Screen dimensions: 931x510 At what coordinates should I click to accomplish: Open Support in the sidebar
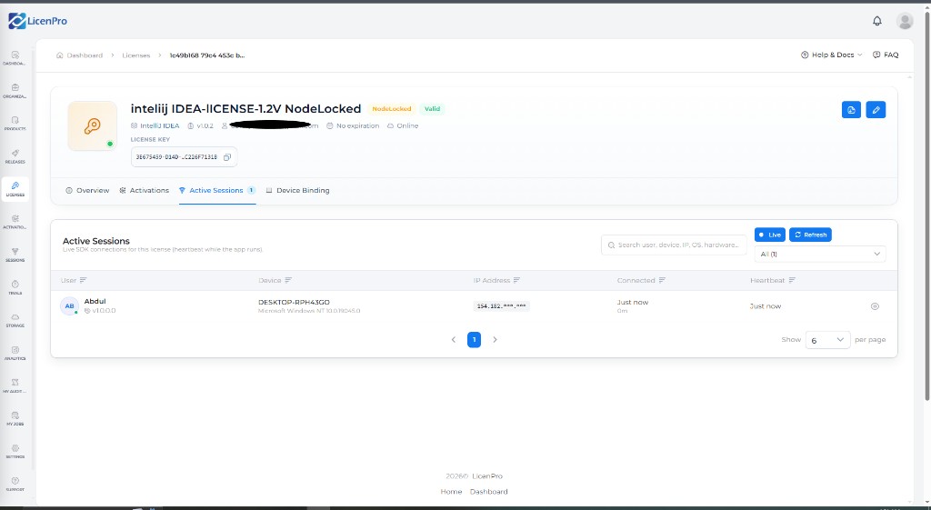(15, 484)
